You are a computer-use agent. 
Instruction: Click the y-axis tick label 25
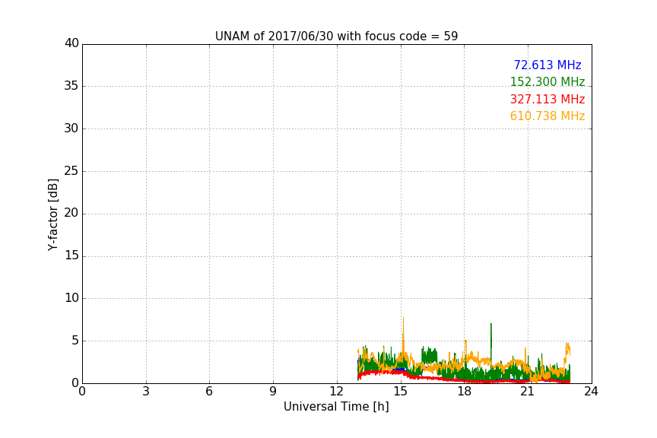coord(71,170)
